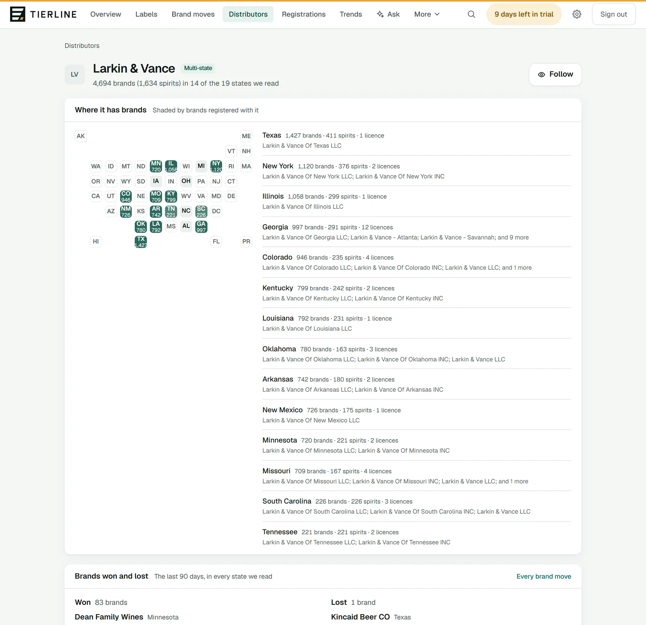The image size is (646, 625).
Task: Click the sparkle Ask icon
Action: coord(380,14)
